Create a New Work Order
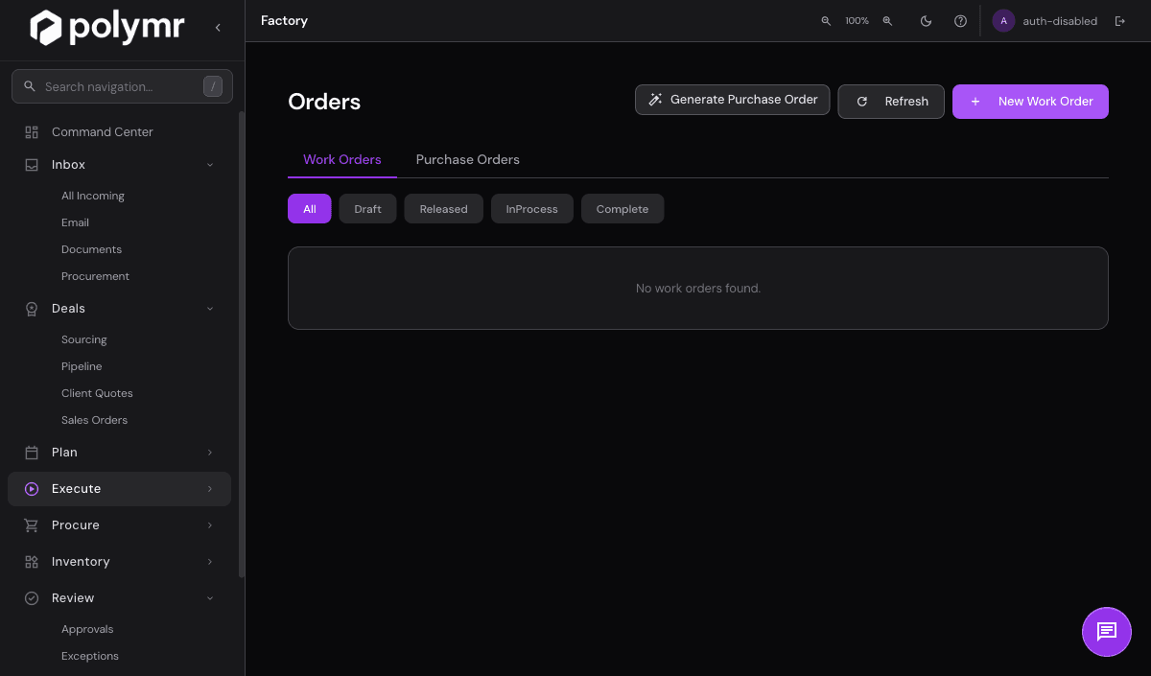Viewport: 1151px width, 676px height. (x=1030, y=102)
